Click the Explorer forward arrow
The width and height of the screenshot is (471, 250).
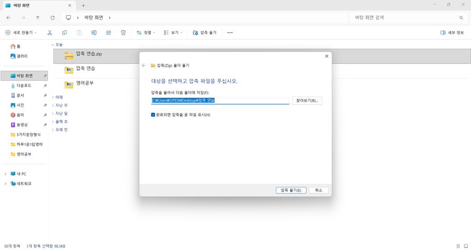23,18
